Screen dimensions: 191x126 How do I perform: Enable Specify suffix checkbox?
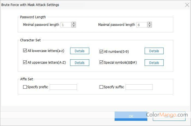[102, 87]
